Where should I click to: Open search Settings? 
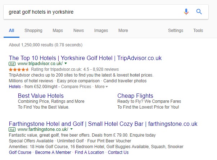176,31
